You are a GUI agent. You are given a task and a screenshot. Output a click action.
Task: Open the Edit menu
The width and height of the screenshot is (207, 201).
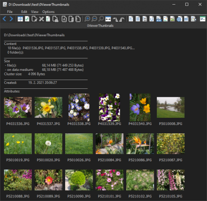24,12
